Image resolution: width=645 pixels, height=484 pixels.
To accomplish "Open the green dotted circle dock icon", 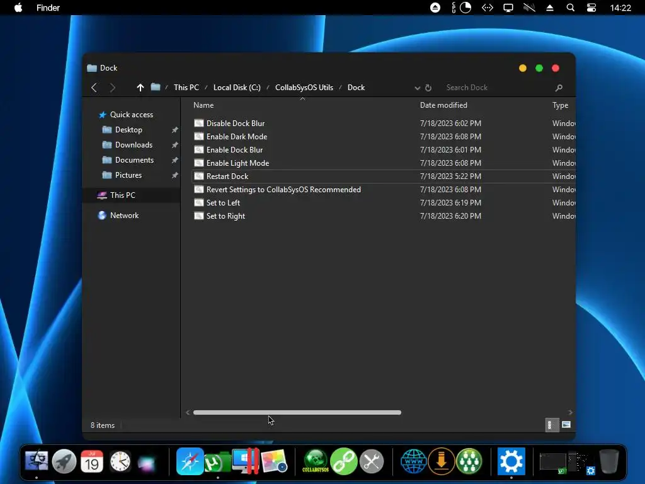I will [x=469, y=461].
